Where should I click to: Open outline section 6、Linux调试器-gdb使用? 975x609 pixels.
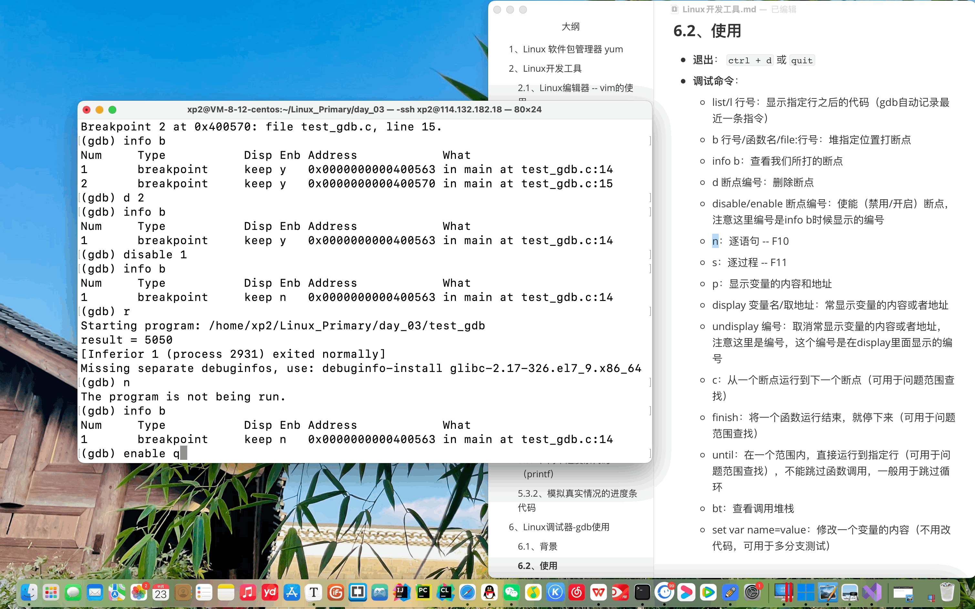(x=559, y=527)
